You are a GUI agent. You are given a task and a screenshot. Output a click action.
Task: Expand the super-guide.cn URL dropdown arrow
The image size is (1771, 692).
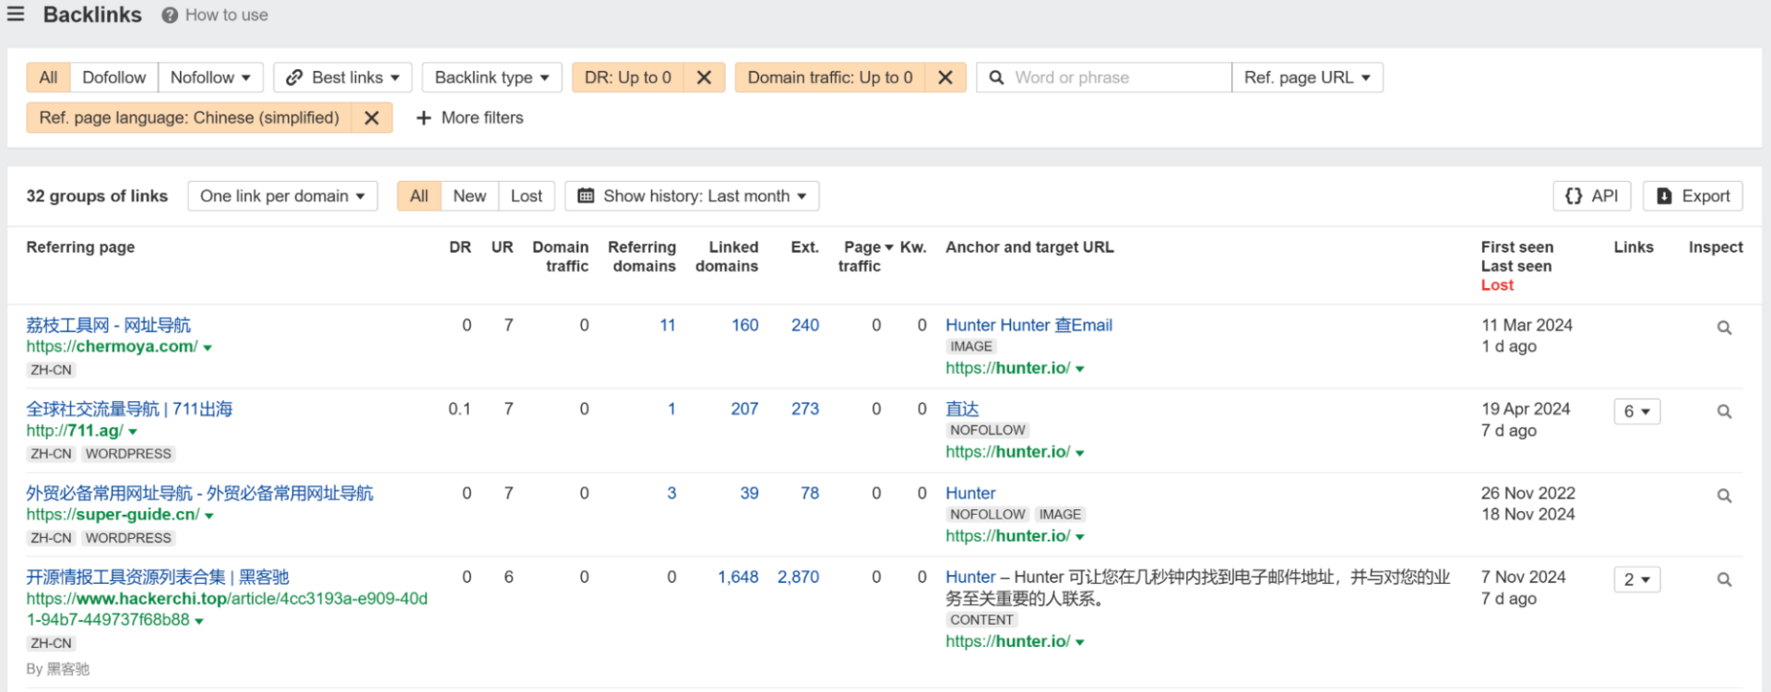[x=209, y=516]
